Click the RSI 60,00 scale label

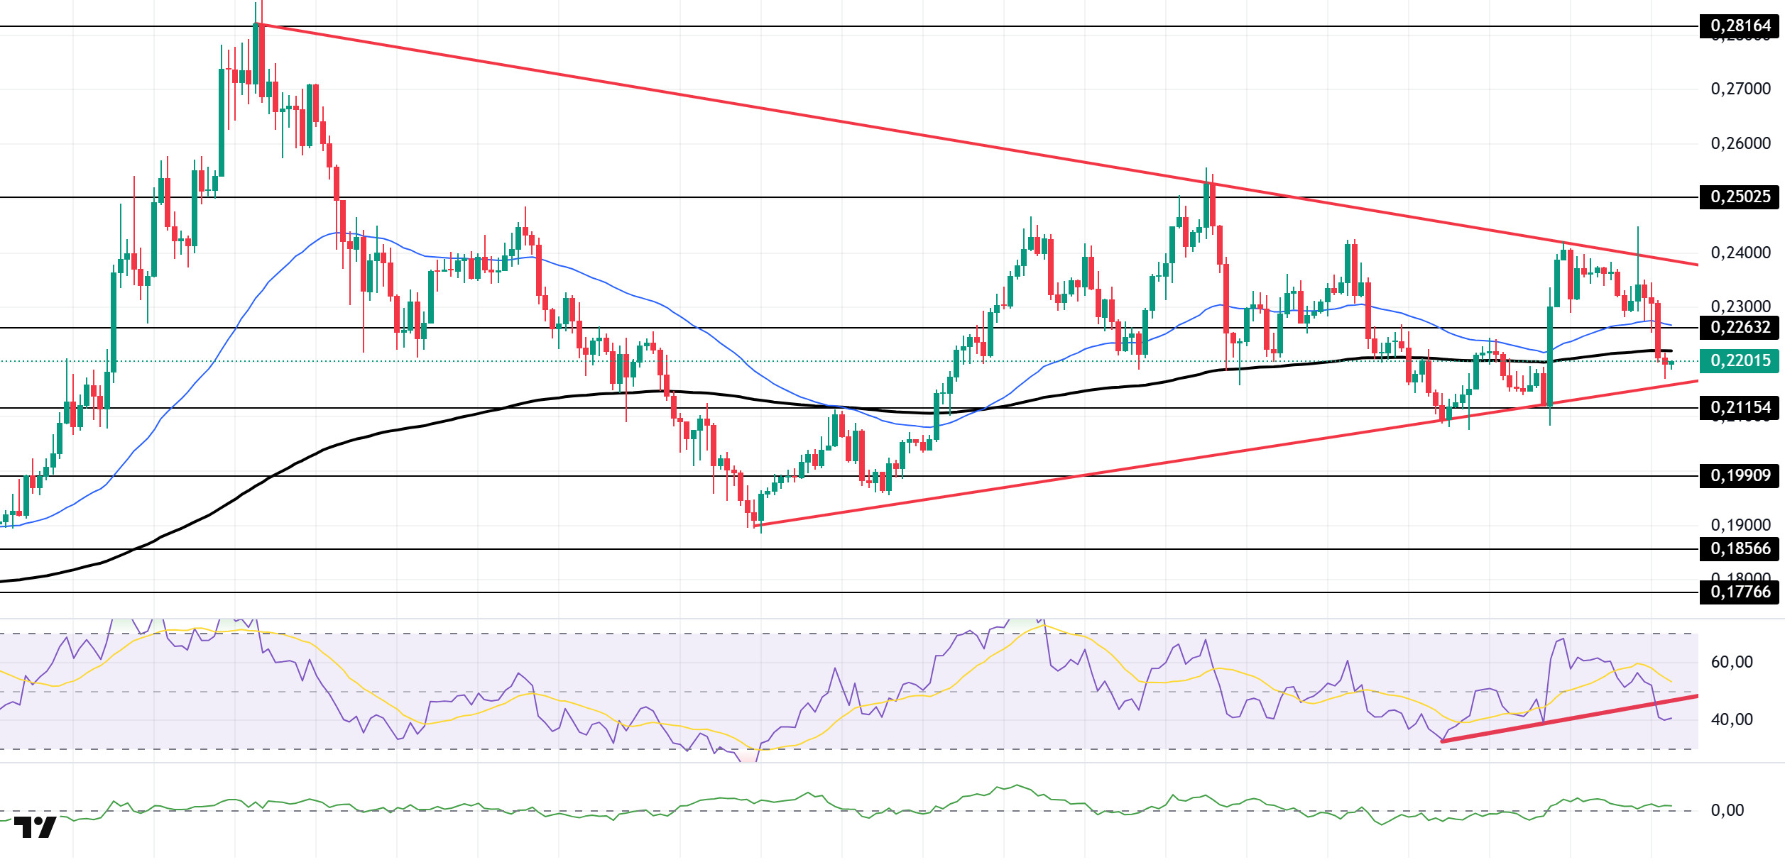pyautogui.click(x=1732, y=662)
